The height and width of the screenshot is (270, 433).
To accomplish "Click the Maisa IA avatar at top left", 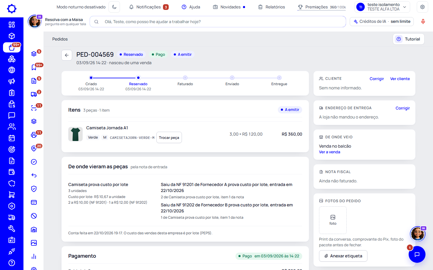I will pyautogui.click(x=35, y=22).
